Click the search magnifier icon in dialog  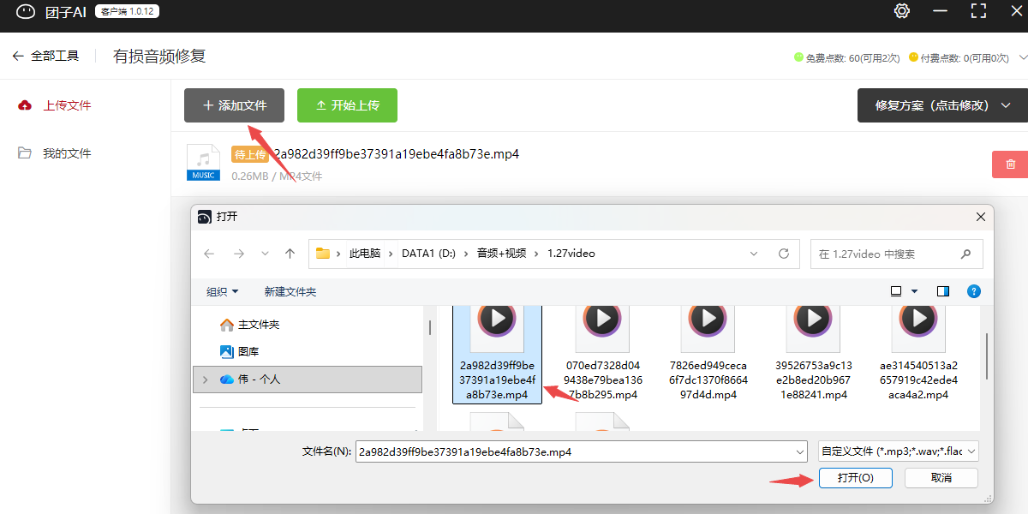click(x=965, y=254)
